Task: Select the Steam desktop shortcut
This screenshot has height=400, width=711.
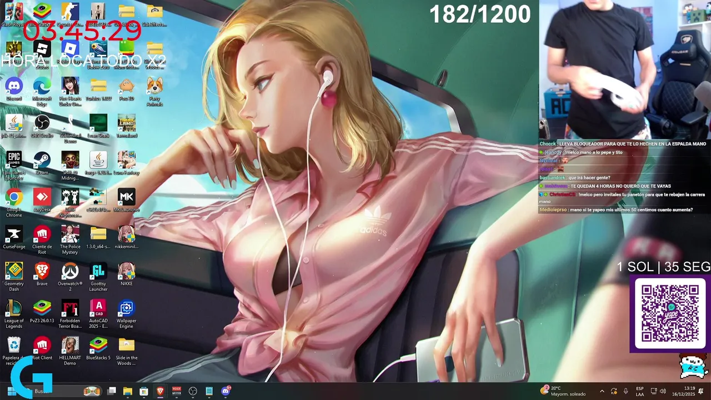Action: tap(42, 163)
